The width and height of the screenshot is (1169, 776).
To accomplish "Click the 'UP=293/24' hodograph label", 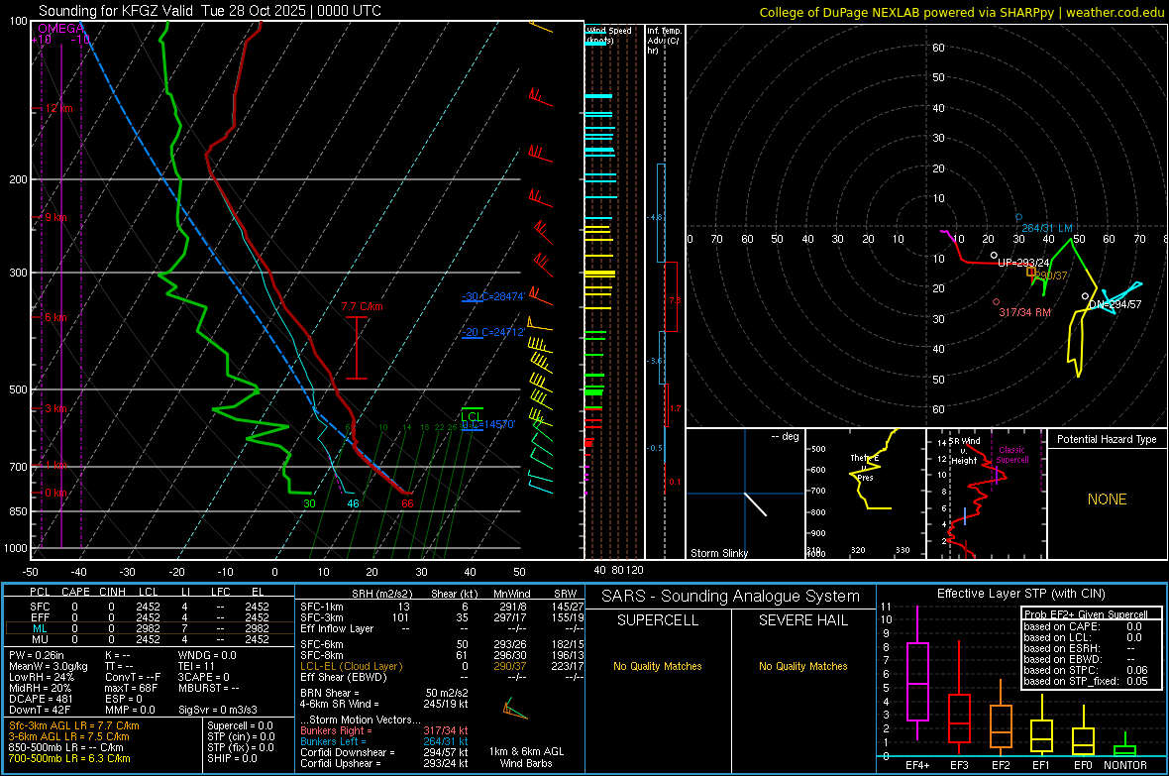I will pyautogui.click(x=1022, y=263).
